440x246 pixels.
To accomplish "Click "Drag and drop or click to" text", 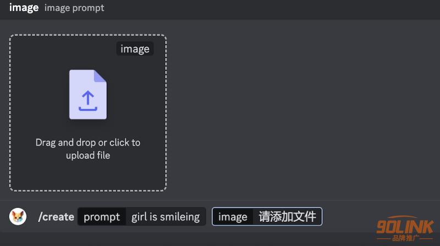I will pos(88,143).
